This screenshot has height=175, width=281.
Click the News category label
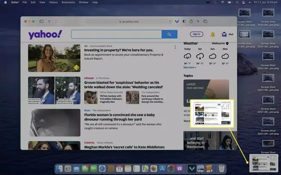[87, 110]
